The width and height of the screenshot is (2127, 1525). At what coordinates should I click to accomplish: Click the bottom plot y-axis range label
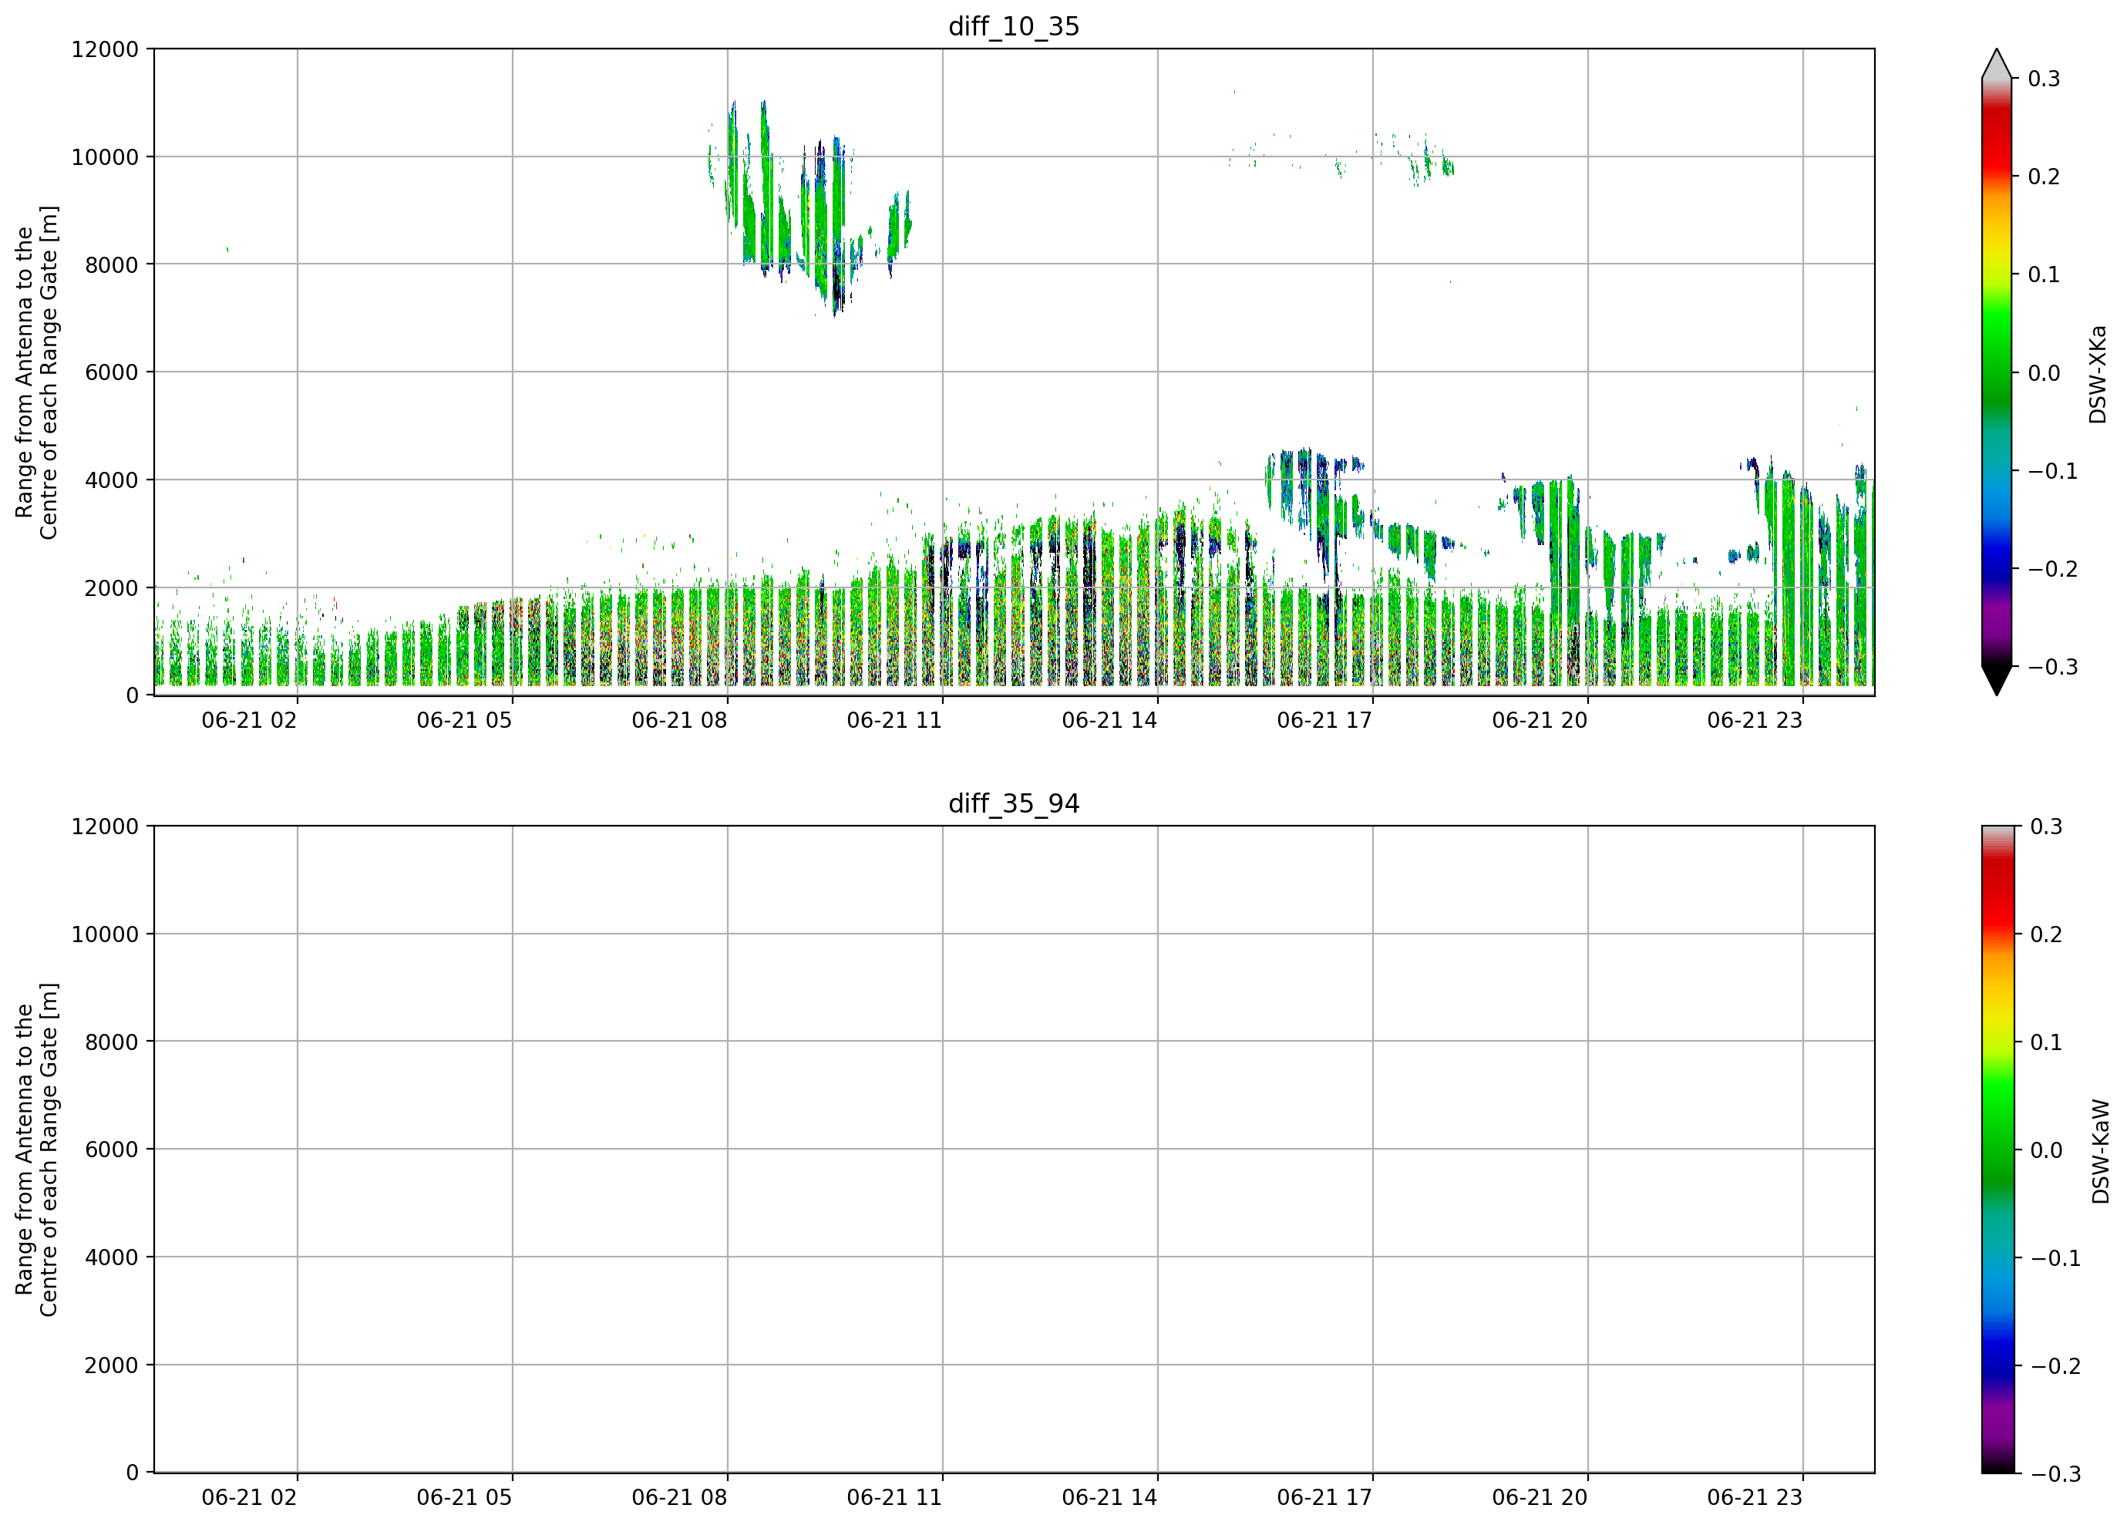point(38,1150)
